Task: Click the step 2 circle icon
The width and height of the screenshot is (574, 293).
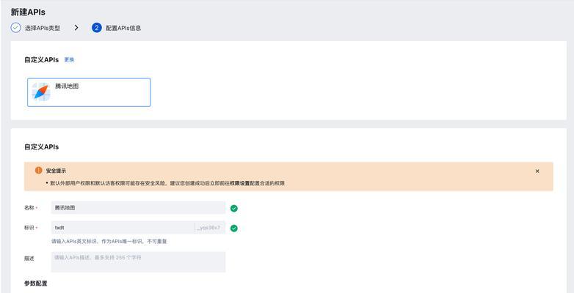Action: click(x=97, y=28)
